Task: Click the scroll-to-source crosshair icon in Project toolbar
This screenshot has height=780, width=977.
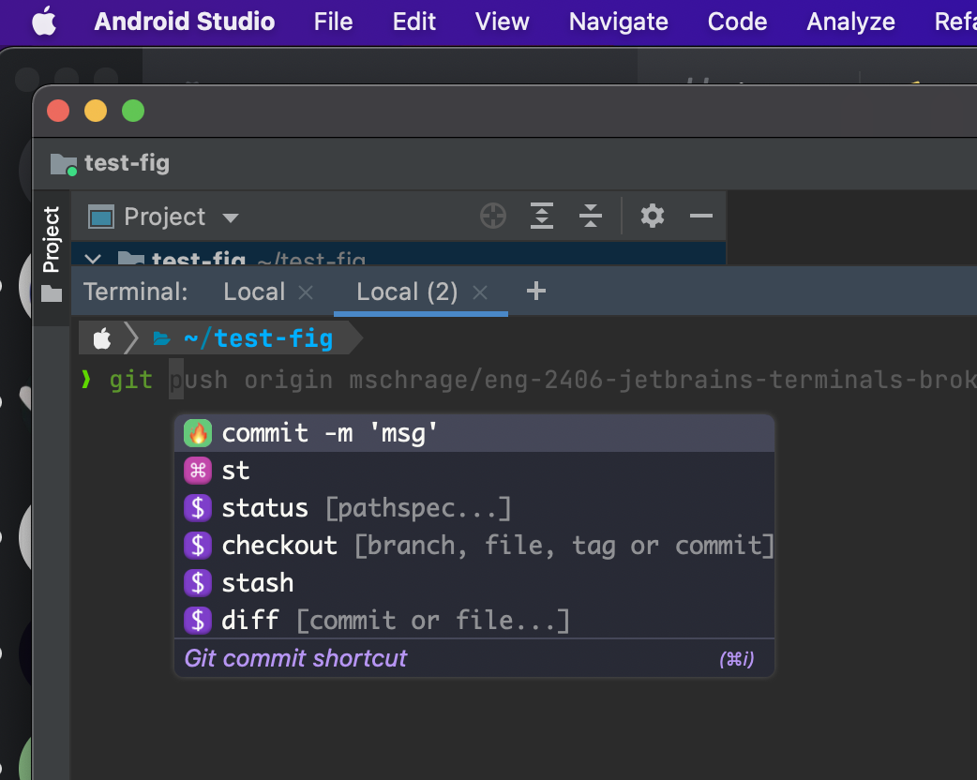Action: coord(493,216)
